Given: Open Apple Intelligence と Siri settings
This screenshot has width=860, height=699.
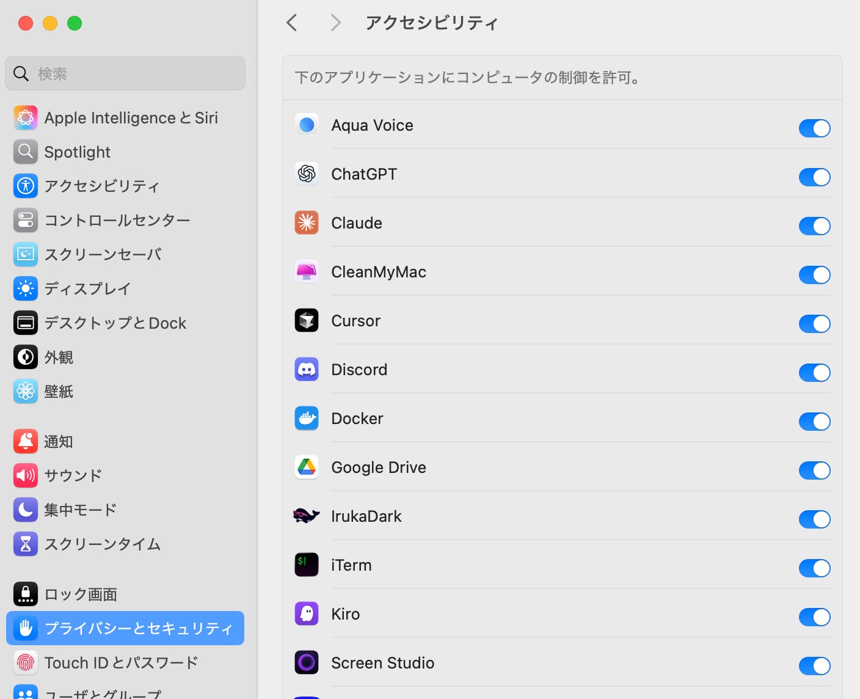Looking at the screenshot, I should [x=125, y=117].
